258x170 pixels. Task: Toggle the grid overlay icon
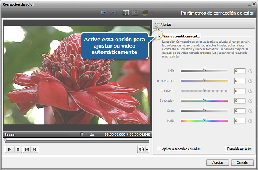135,13
